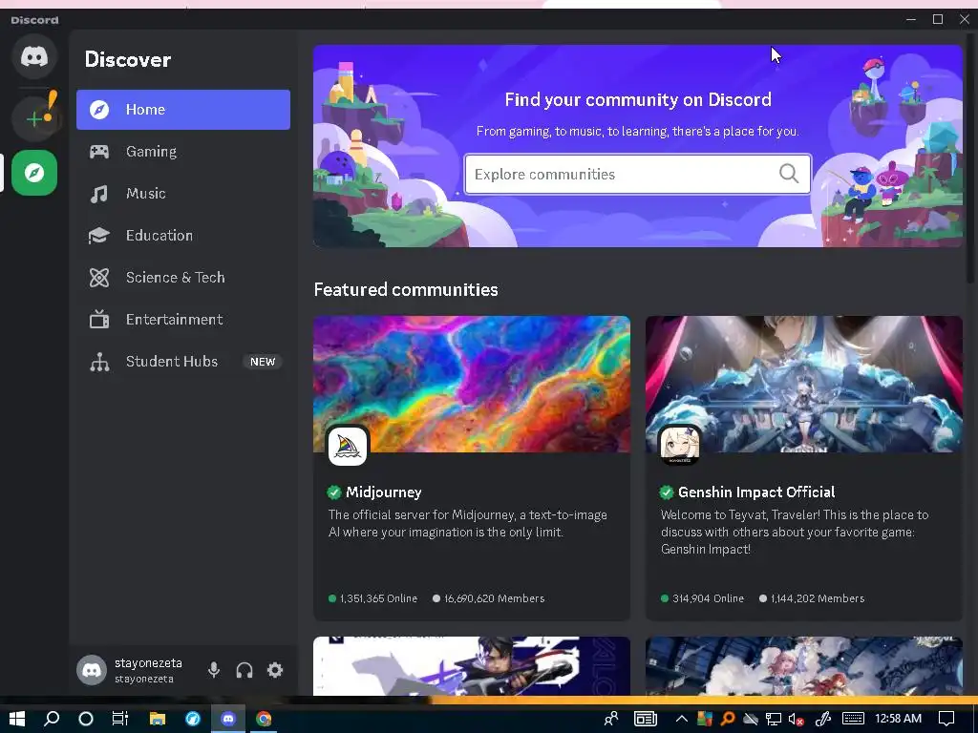Select the Music category
This screenshot has width=978, height=733.
[183, 193]
